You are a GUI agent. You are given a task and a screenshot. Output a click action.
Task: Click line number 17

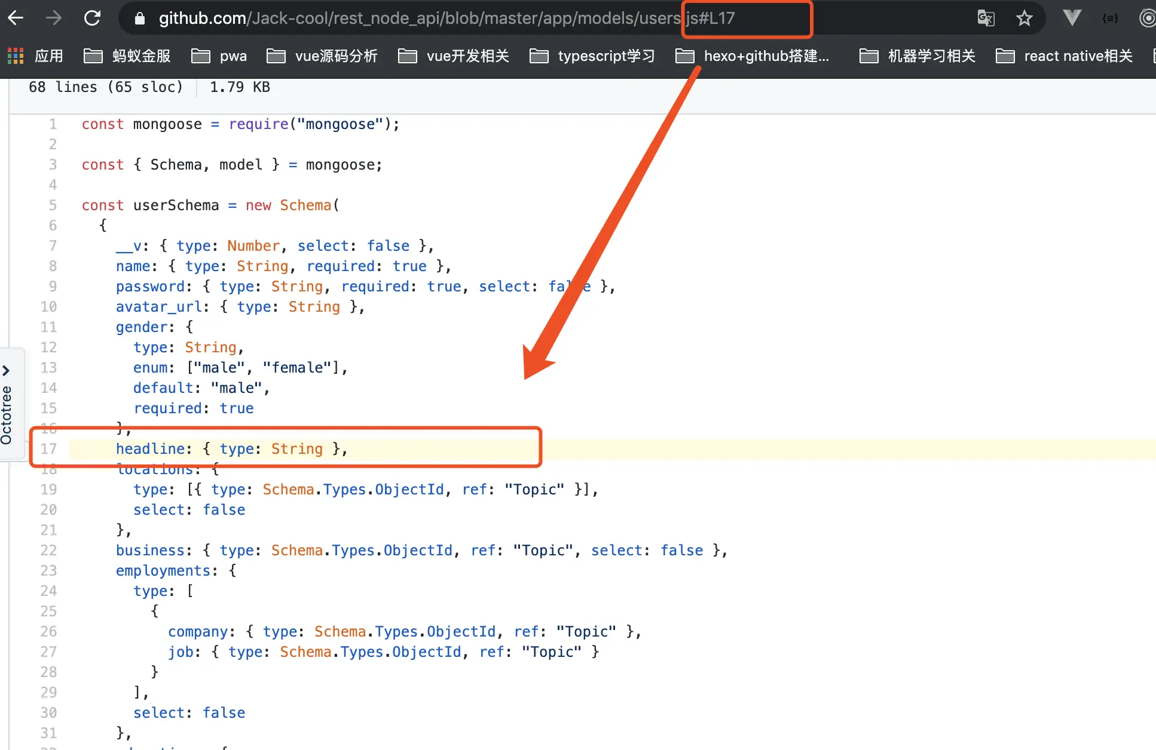pyautogui.click(x=48, y=449)
